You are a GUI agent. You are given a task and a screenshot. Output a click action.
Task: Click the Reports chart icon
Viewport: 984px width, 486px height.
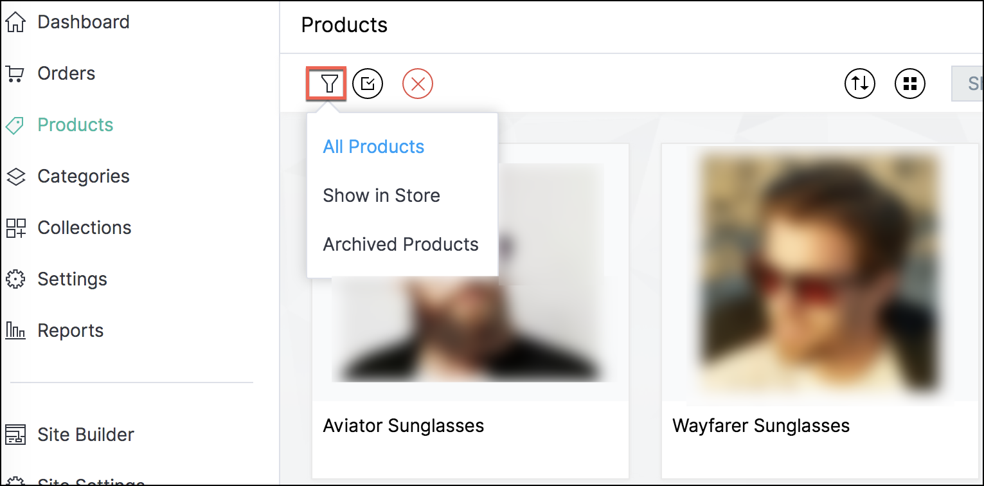tap(15, 331)
